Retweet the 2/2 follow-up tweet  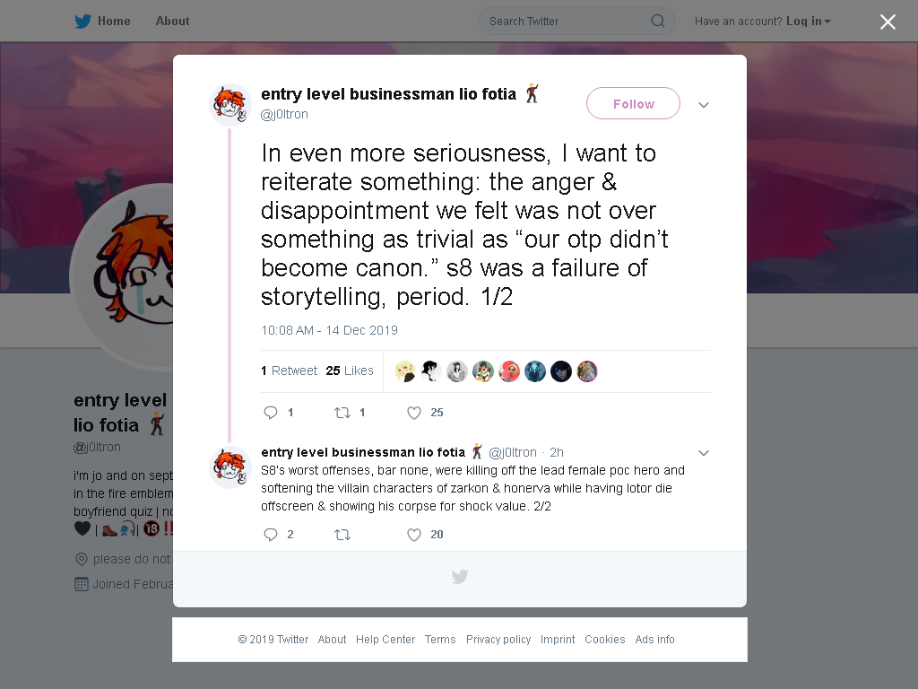tap(342, 535)
